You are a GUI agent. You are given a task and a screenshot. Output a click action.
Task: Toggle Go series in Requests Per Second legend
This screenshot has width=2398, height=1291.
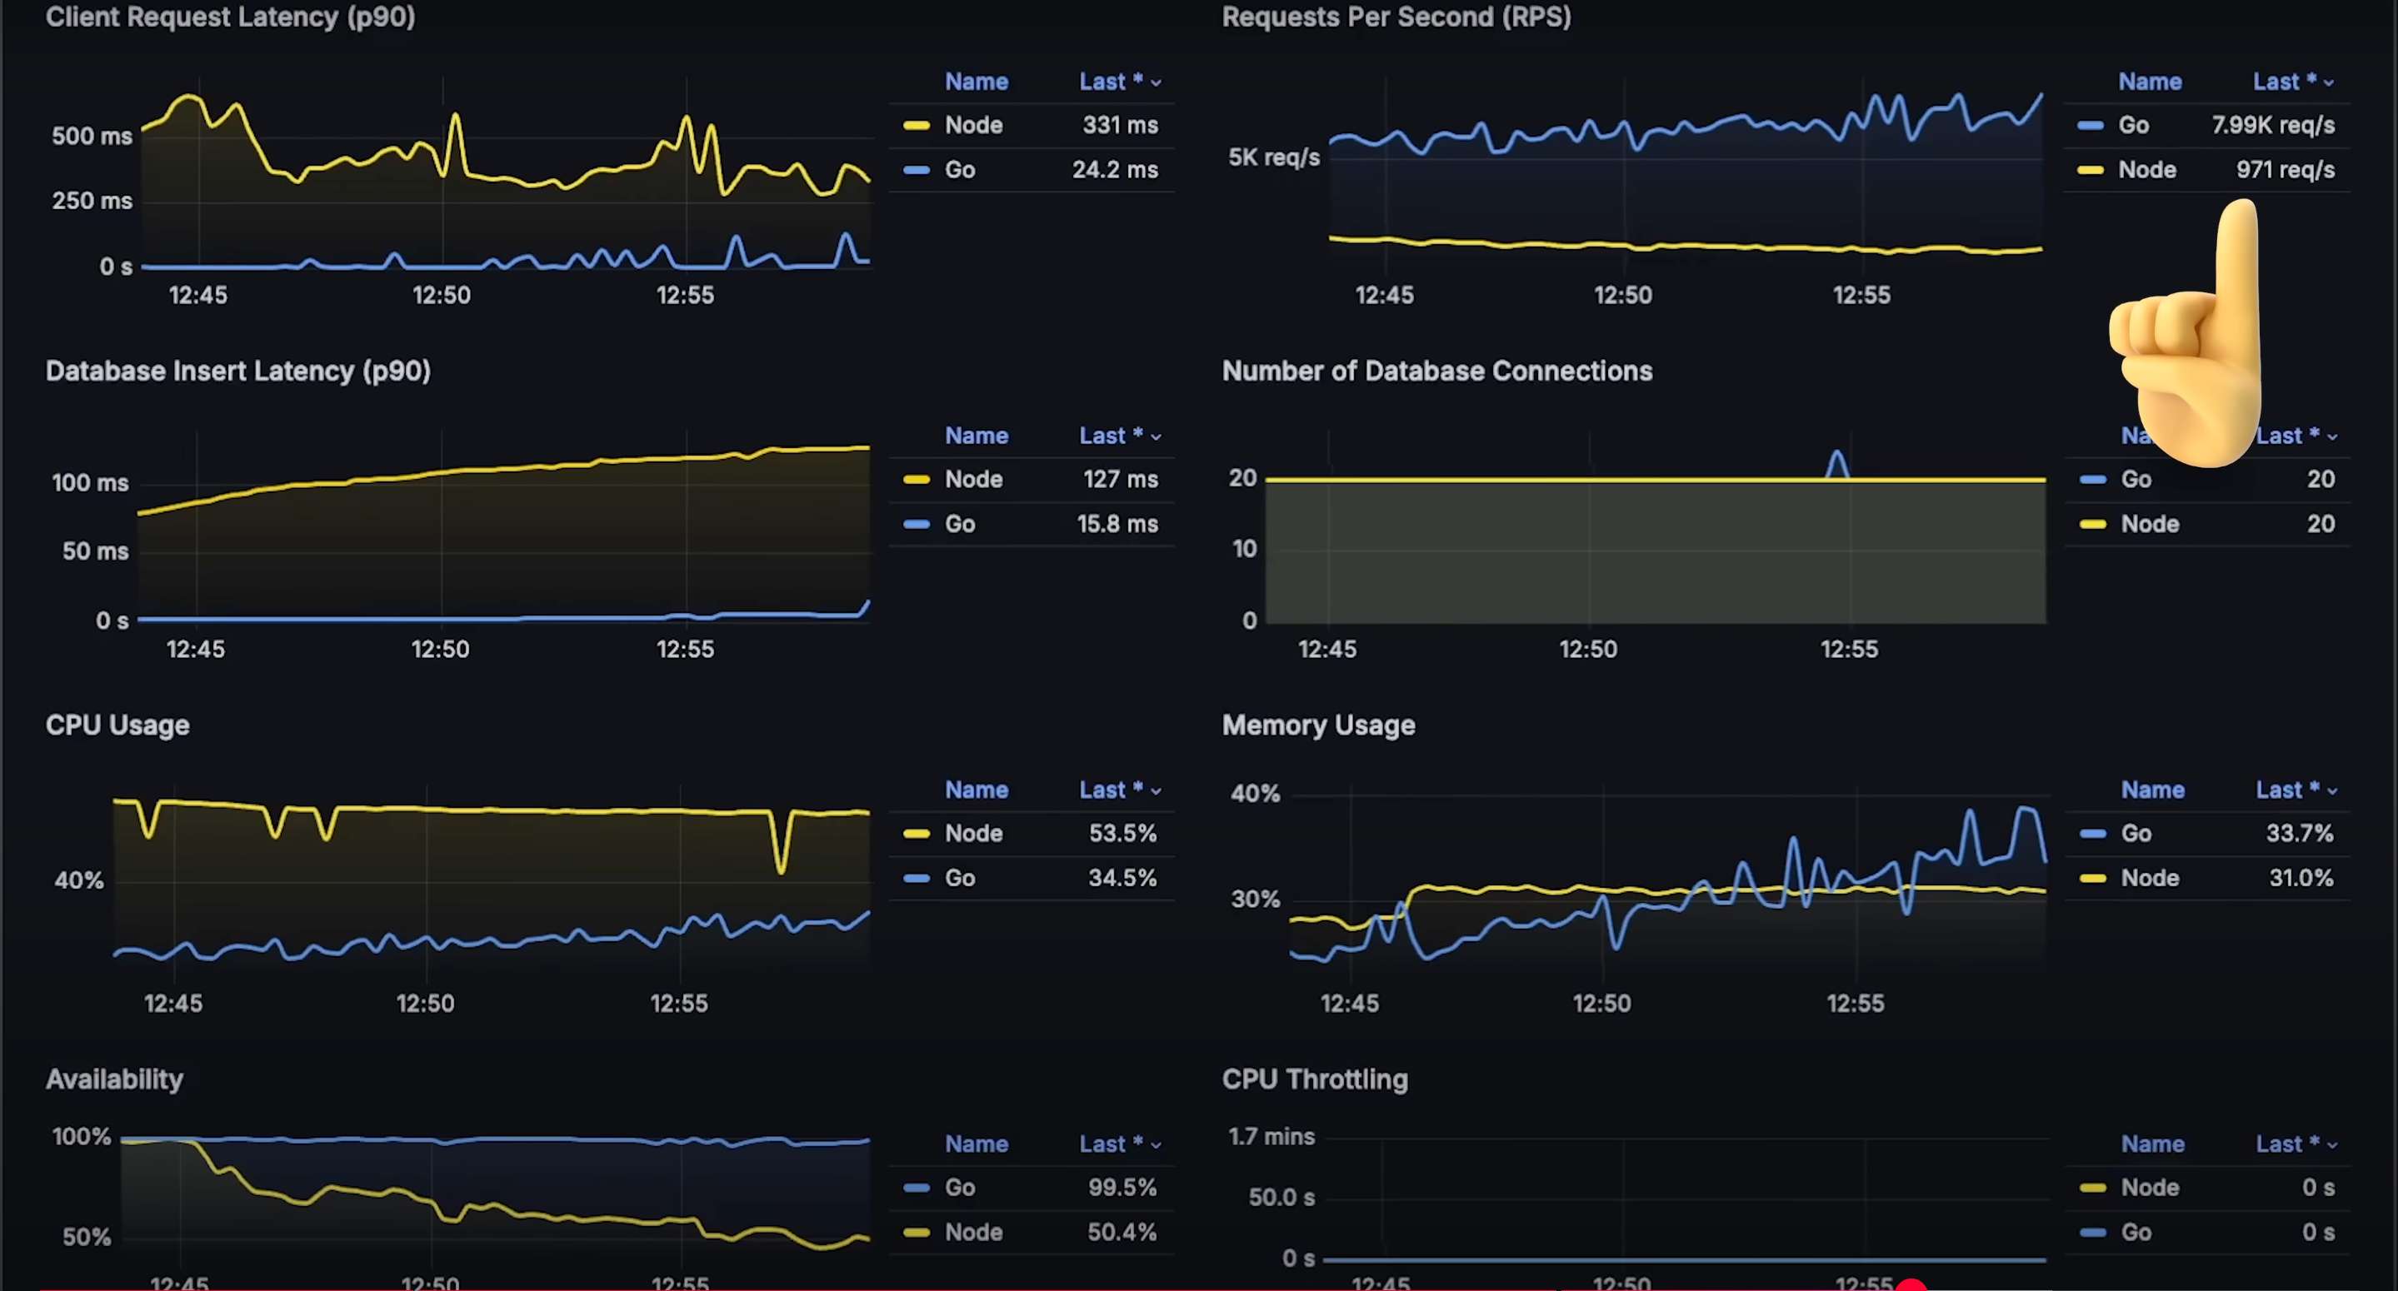tap(2133, 125)
